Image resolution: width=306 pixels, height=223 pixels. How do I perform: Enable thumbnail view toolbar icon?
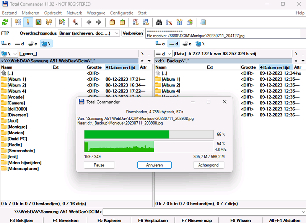pyautogui.click(x=39, y=22)
